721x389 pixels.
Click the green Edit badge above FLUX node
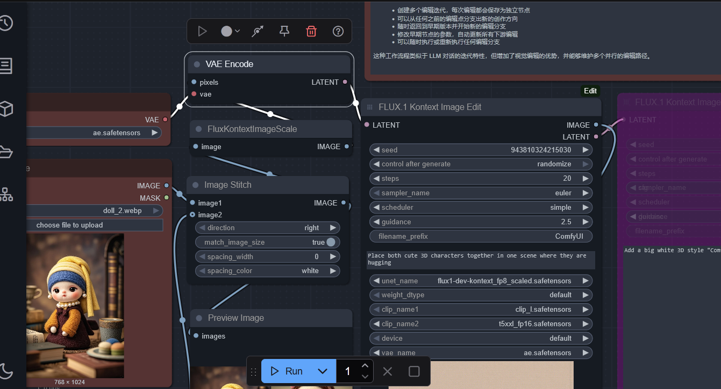click(590, 91)
